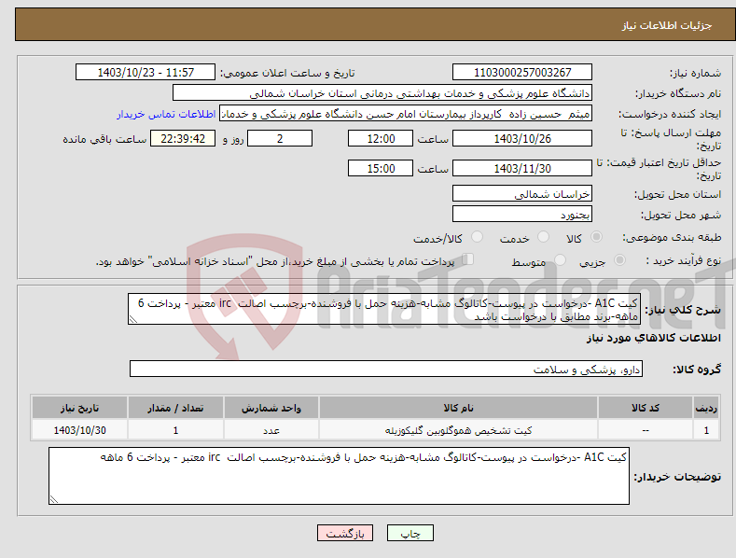Select the جزیی purchase type radio
This screenshot has width=736, height=558.
coord(619,259)
